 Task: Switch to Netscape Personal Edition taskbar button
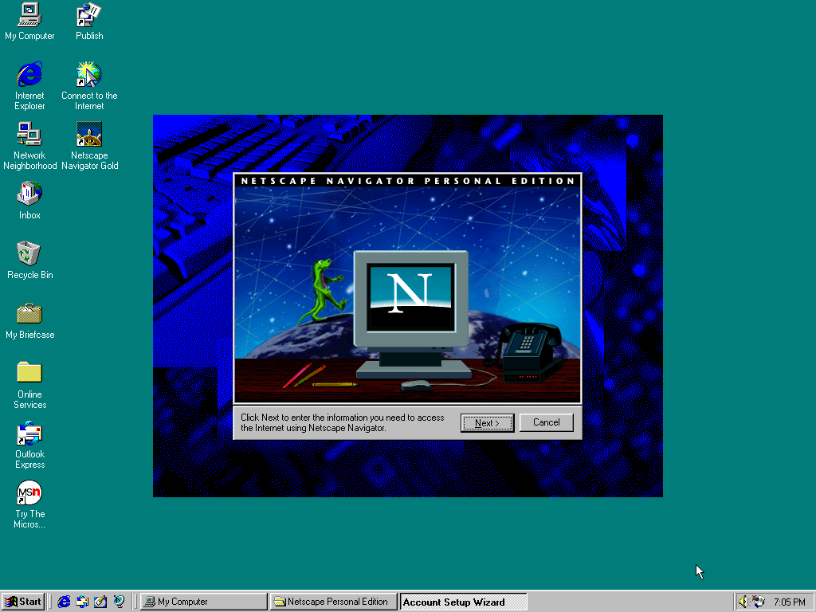334,602
